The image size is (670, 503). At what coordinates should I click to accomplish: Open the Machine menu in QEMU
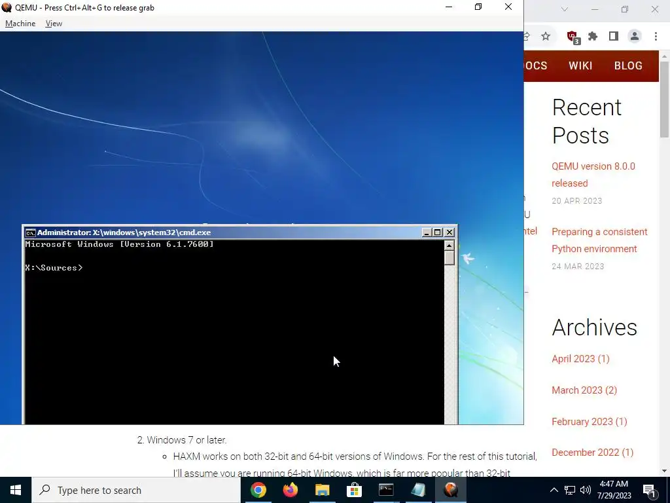[x=20, y=24]
